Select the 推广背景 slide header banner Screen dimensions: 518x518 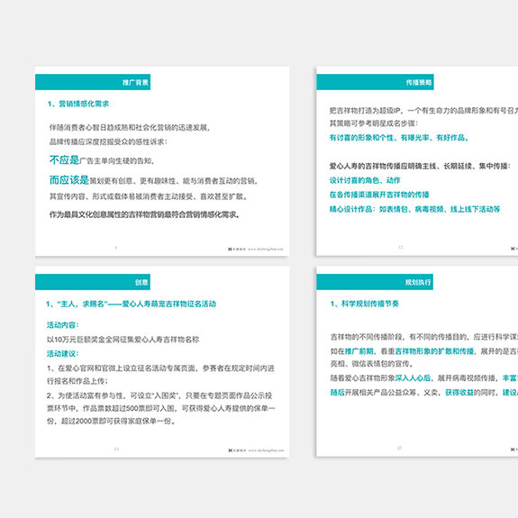click(93, 82)
